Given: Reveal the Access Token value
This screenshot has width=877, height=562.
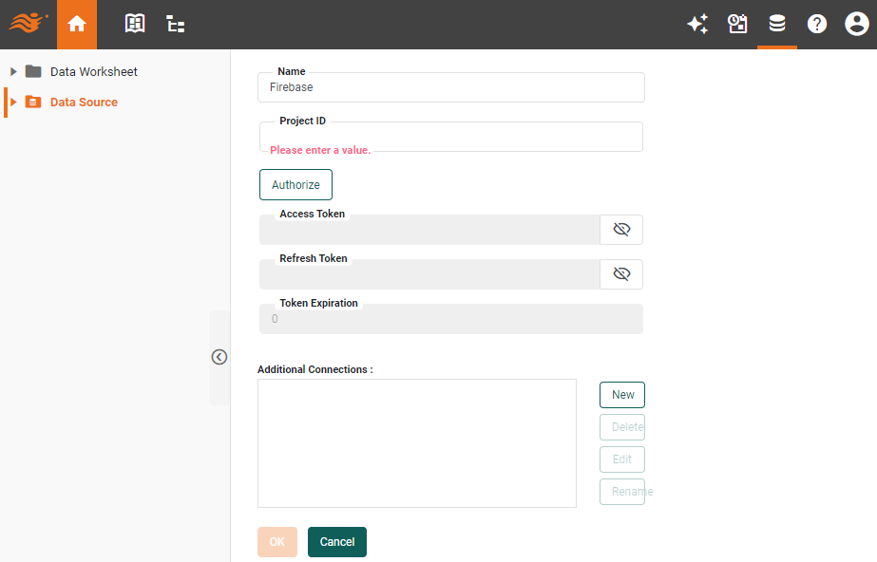Looking at the screenshot, I should point(621,229).
